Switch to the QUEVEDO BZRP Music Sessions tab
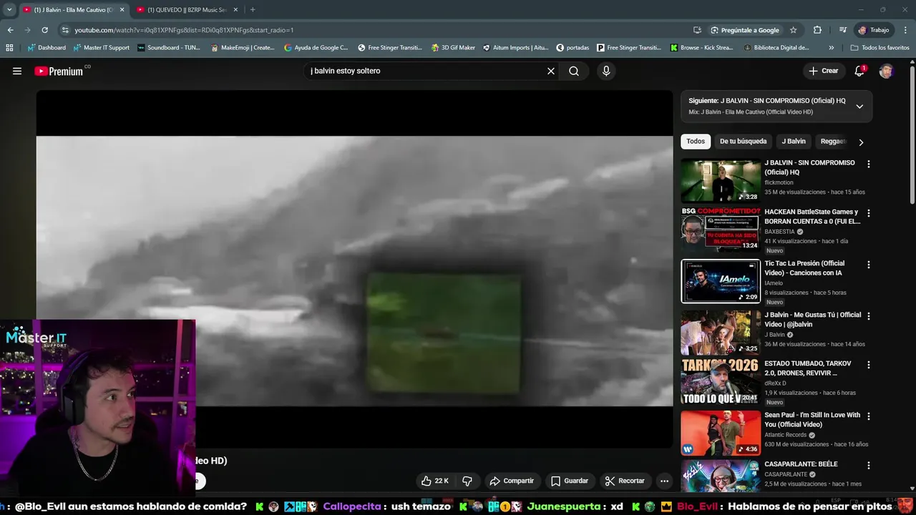916x515 pixels. click(x=186, y=10)
